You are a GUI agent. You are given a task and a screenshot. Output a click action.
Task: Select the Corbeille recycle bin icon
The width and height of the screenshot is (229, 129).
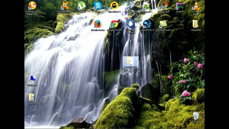(196, 116)
